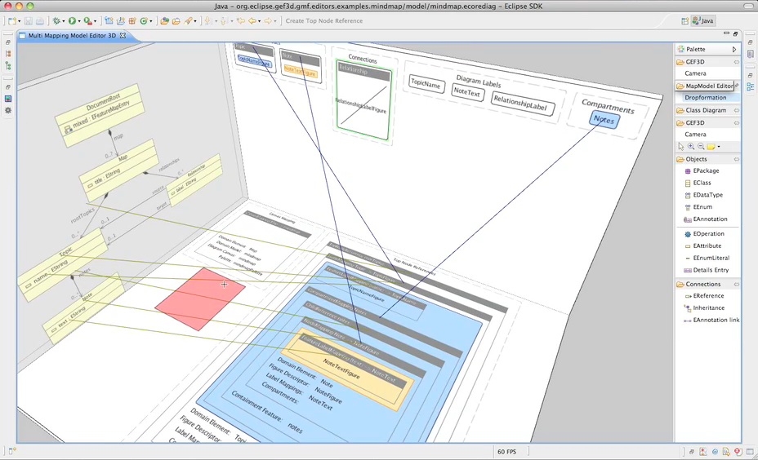758x460 pixels.
Task: Select the Details Entry palette tool
Action: pyautogui.click(x=707, y=270)
